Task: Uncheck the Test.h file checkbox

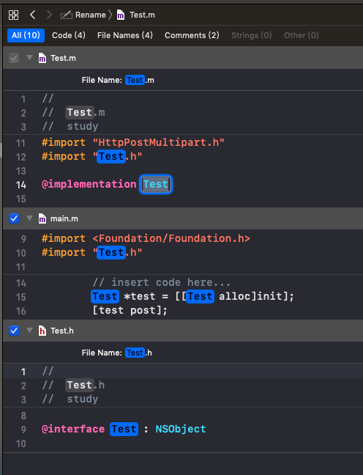Action: pos(14,331)
